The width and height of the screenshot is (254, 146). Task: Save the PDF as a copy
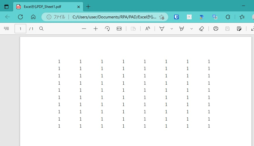coord(239,29)
